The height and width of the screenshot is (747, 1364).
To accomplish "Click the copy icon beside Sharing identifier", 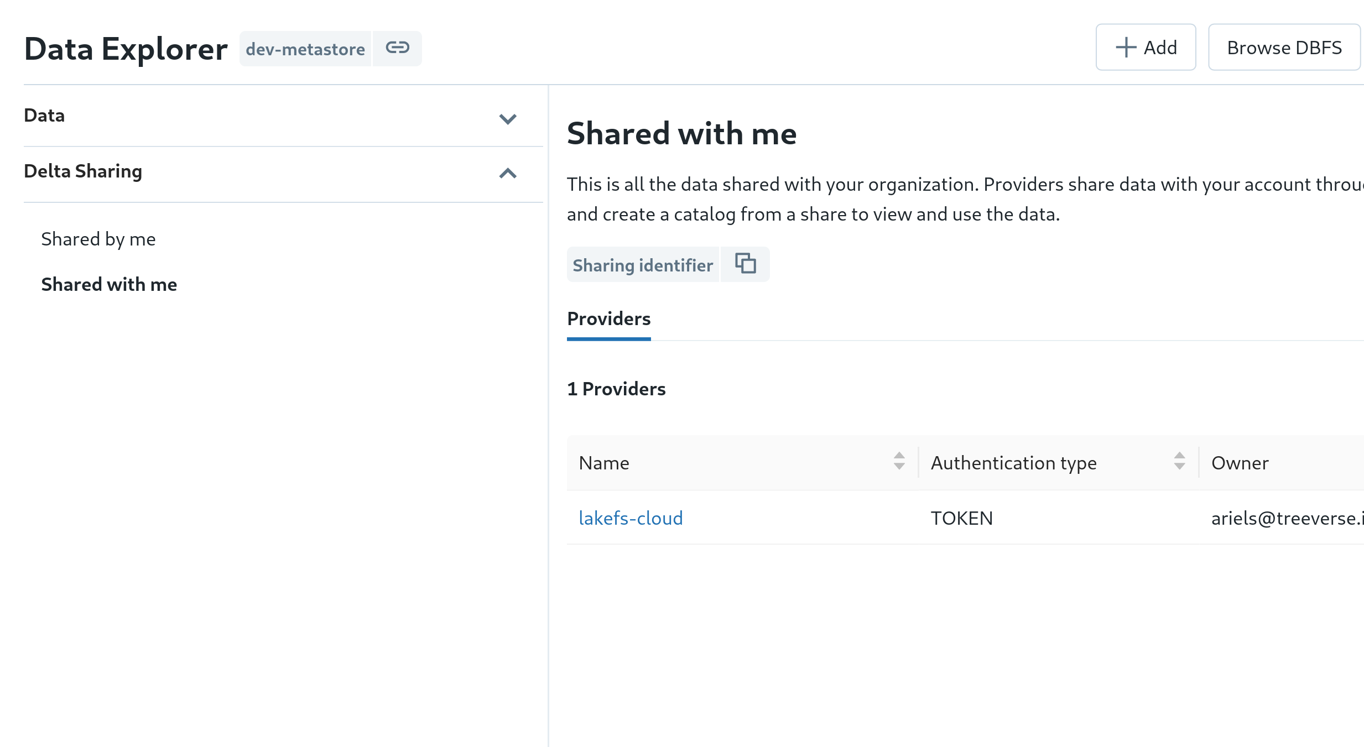I will 745,264.
